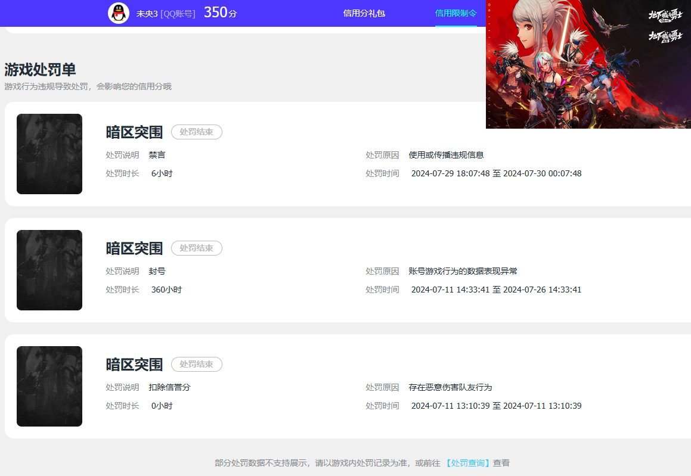Click the 350分 credit score
Screen dimensions: 691x476
click(x=220, y=13)
